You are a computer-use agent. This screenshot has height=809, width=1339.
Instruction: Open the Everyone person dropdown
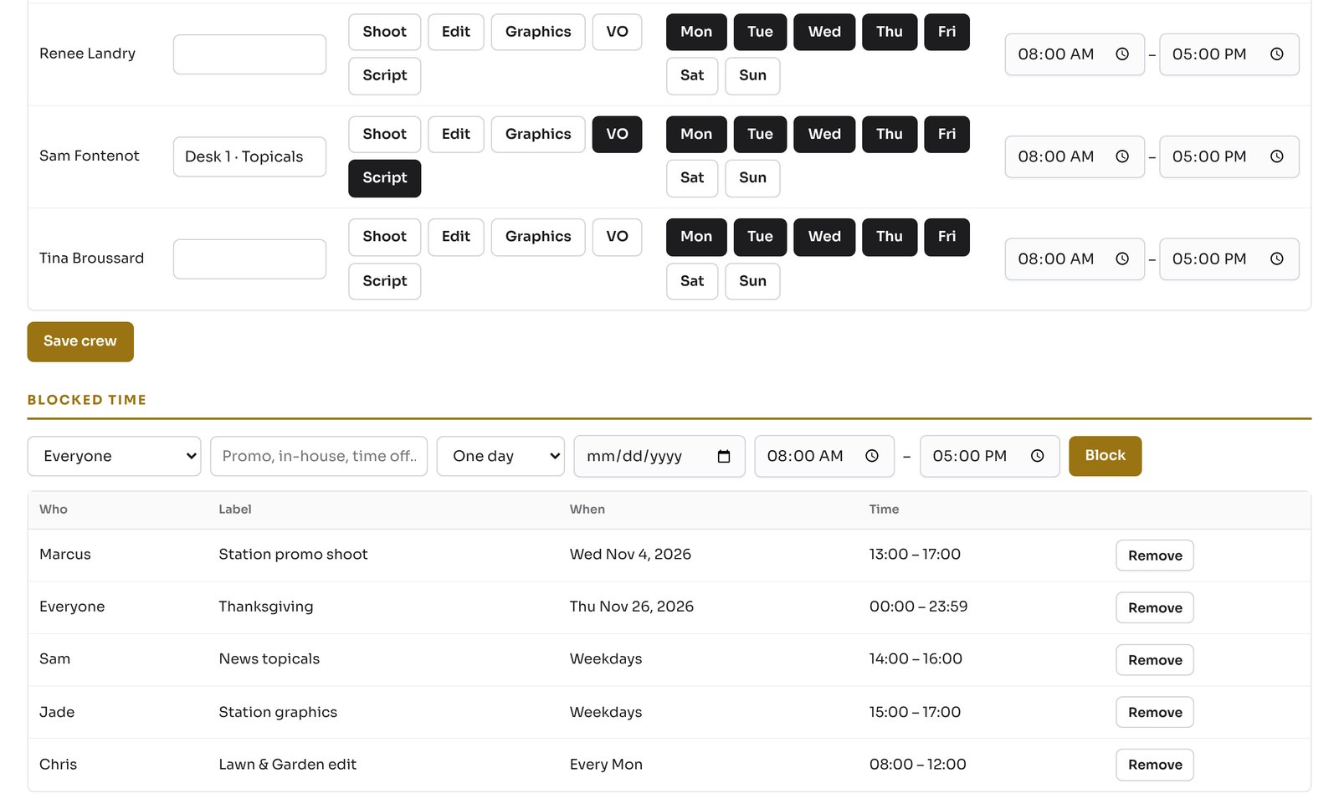(x=114, y=456)
